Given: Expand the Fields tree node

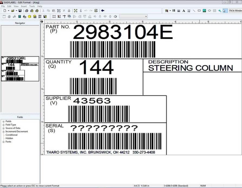Looking at the screenshot, I should (x=4, y=121).
